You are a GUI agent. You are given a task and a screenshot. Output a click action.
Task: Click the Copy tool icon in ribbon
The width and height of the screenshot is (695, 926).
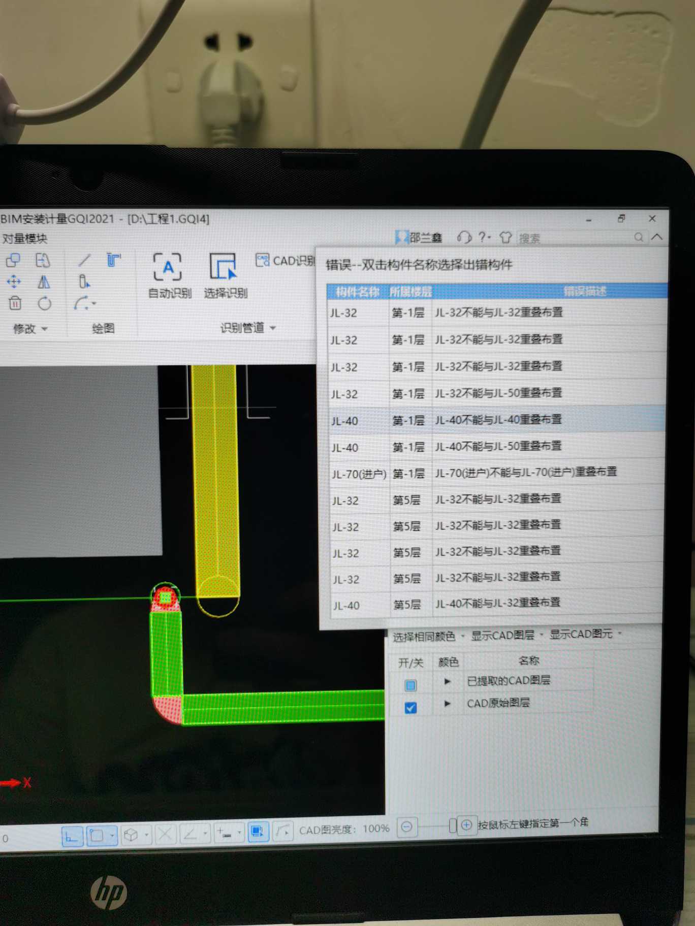click(13, 260)
